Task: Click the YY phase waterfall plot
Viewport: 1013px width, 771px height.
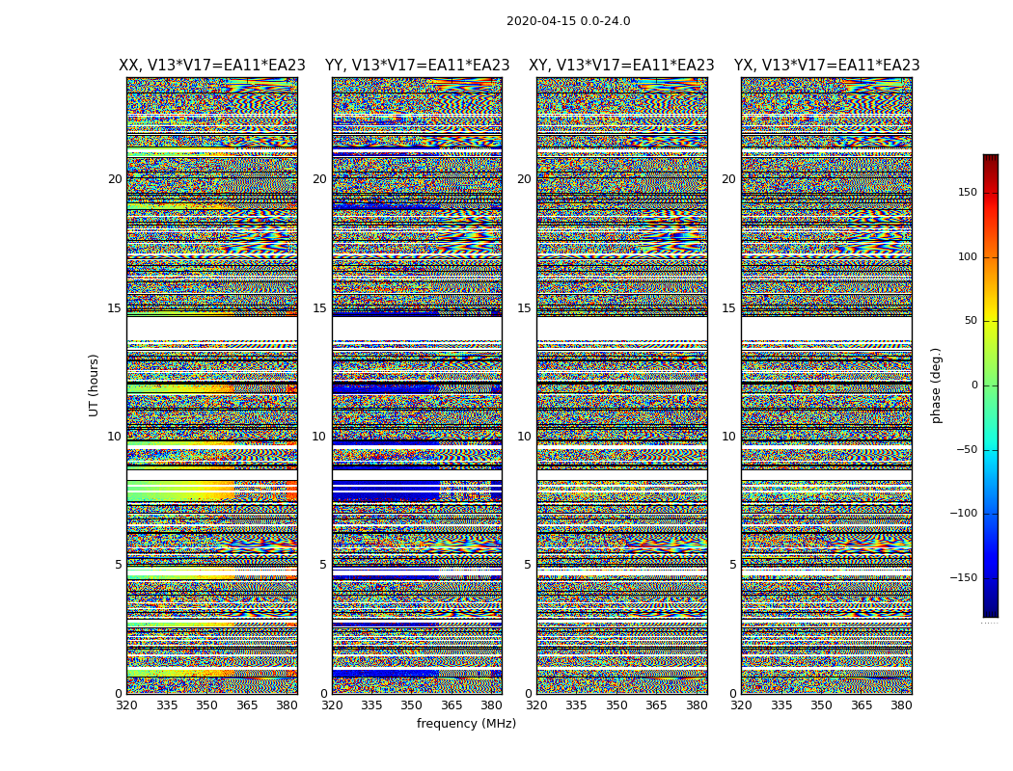Action: (418, 385)
